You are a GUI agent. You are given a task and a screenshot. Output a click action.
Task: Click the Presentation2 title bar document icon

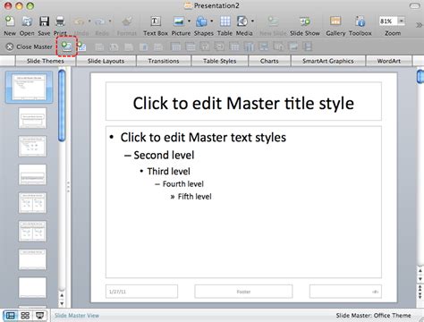point(188,5)
